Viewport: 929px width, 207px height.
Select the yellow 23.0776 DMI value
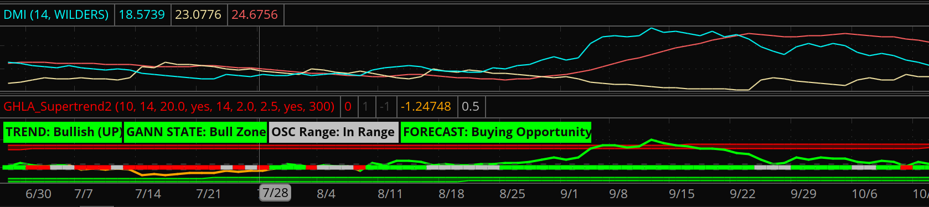pos(198,14)
